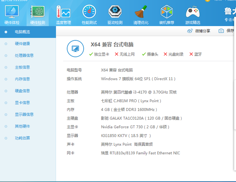Screen dimensions: 236x182
Task: Open 主板信息 motherboard info
Action: click(x=22, y=67)
